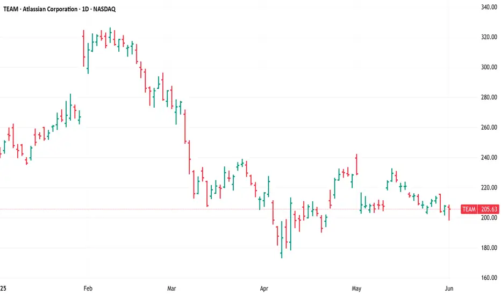Click the TEAM Atlassian Corporation chart title

[x=60, y=9]
